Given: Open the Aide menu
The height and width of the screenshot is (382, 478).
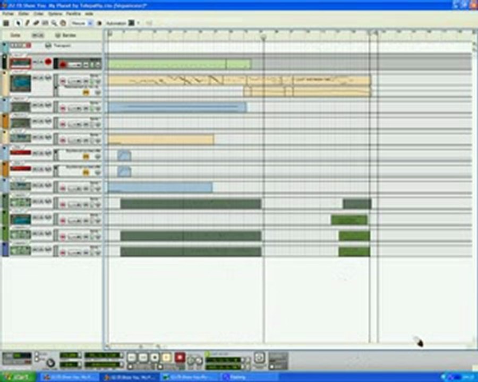Looking at the screenshot, I should tap(89, 14).
